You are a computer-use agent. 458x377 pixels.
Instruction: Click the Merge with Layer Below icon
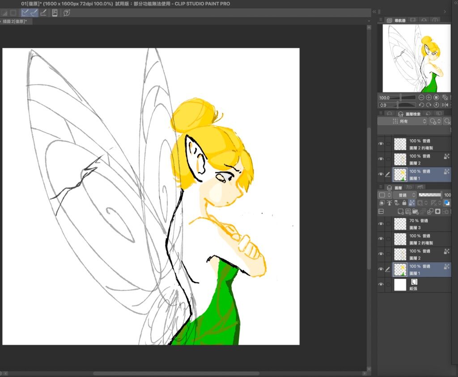coord(430,212)
